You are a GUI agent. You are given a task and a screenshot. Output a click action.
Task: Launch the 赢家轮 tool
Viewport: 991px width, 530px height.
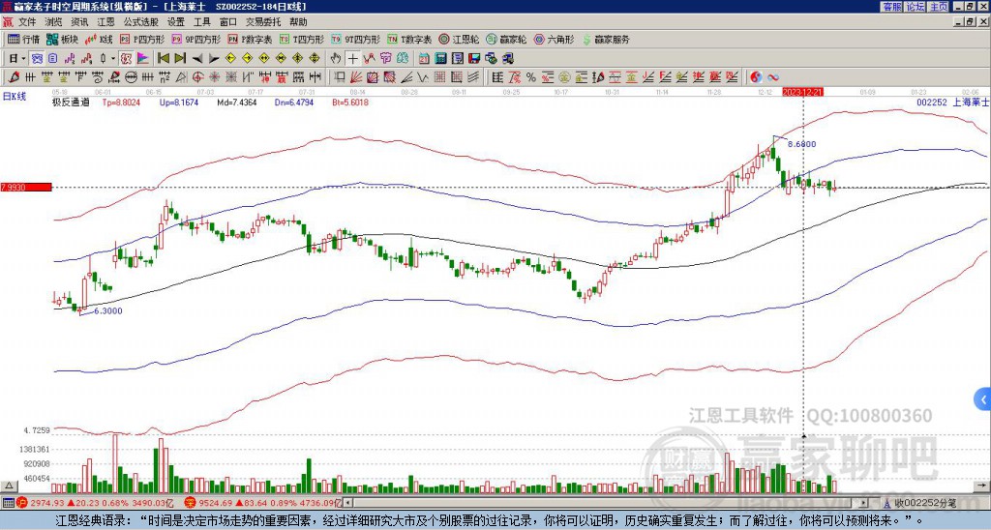point(506,39)
